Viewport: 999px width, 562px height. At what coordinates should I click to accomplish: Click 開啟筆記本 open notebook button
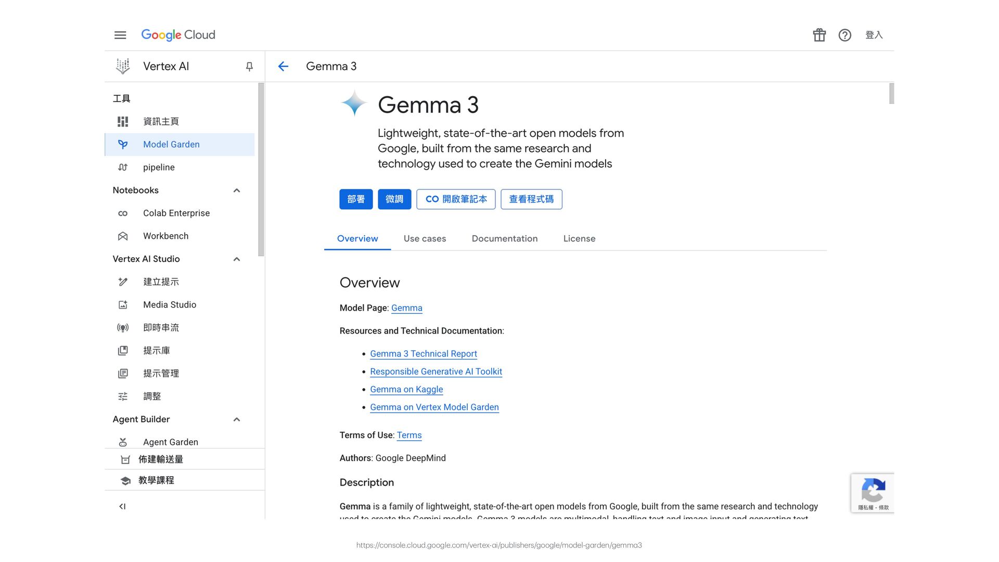456,199
